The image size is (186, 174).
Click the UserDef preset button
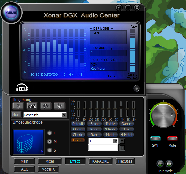[78, 140]
